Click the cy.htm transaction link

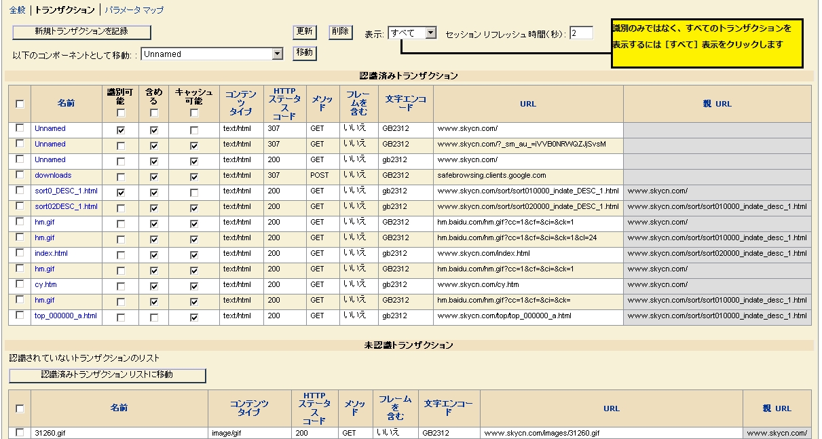pos(45,285)
